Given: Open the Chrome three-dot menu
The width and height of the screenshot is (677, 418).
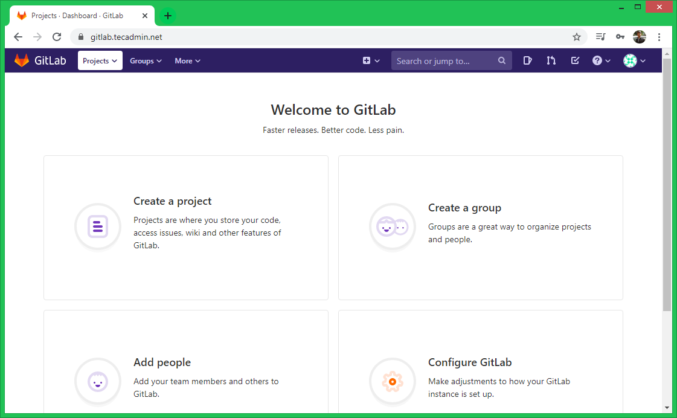Looking at the screenshot, I should point(659,37).
